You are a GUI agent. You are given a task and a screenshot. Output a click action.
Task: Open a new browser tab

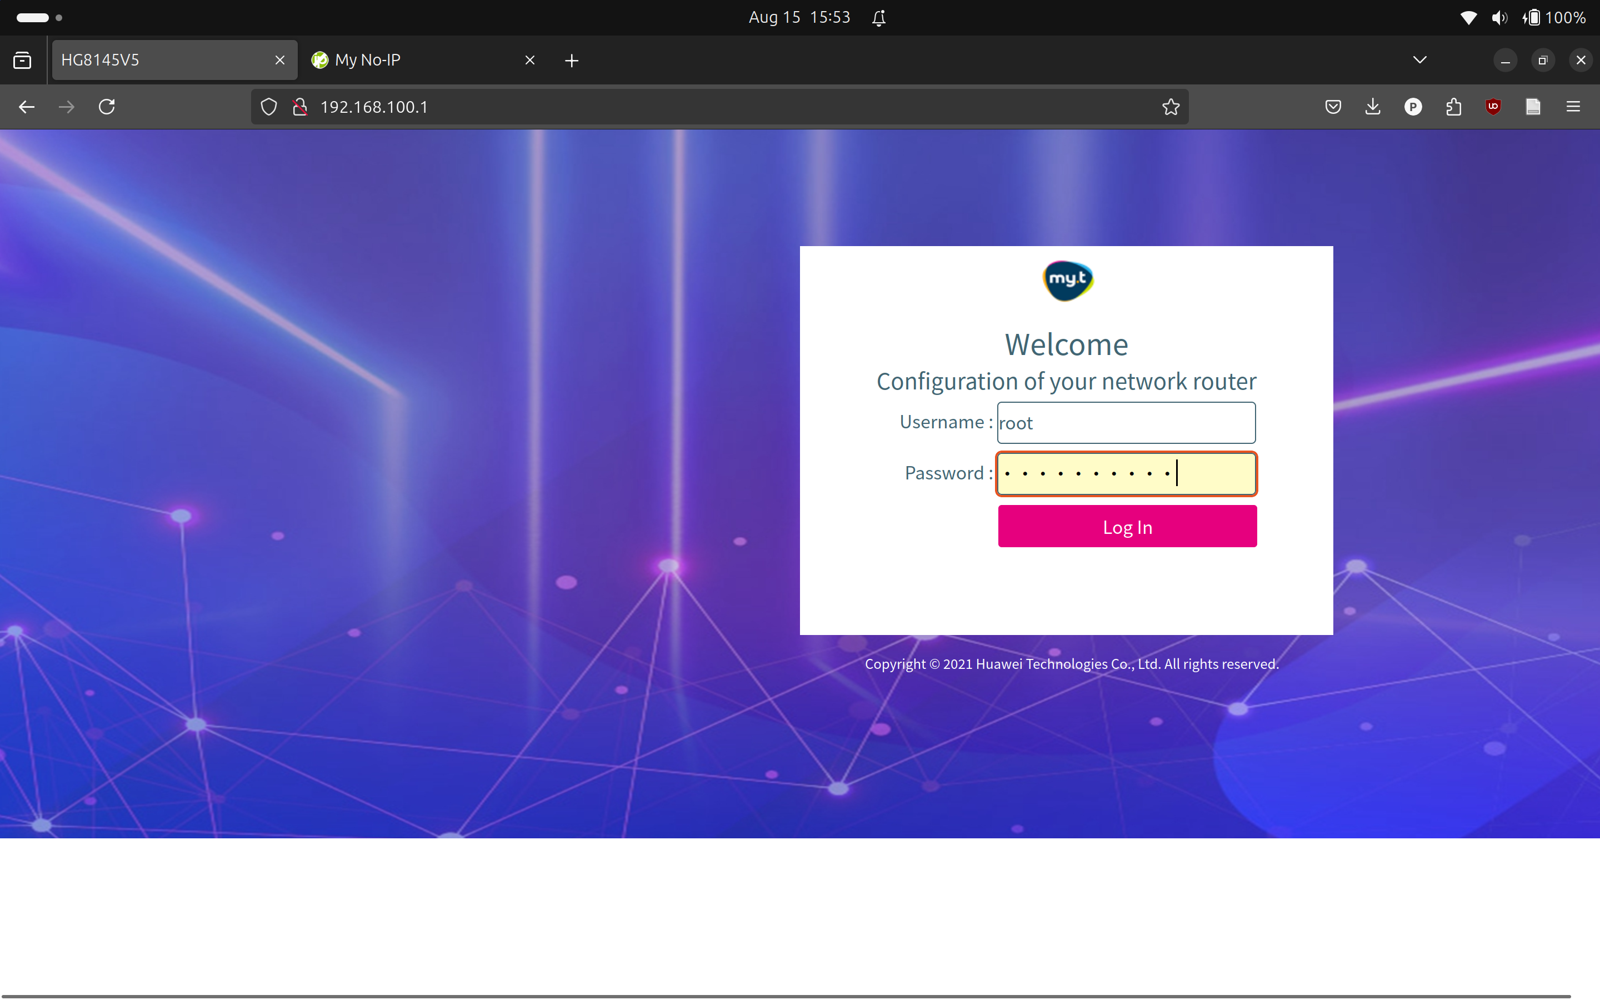pyautogui.click(x=571, y=59)
